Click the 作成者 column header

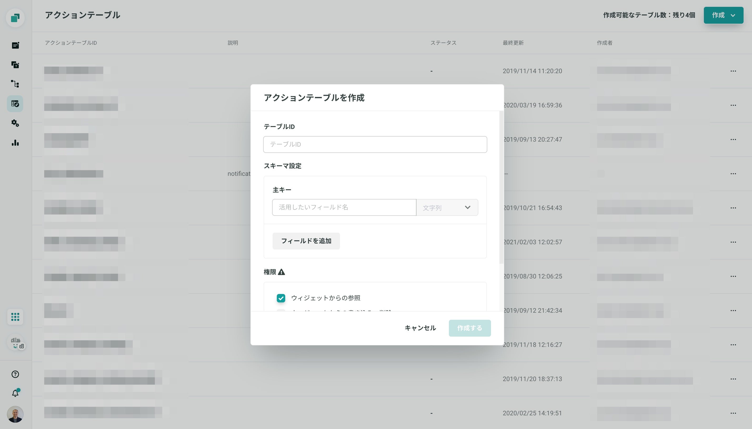(605, 43)
